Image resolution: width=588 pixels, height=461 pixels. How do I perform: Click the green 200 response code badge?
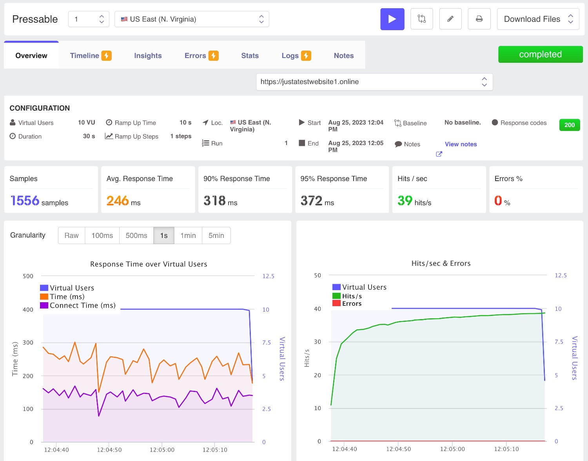[x=569, y=125]
